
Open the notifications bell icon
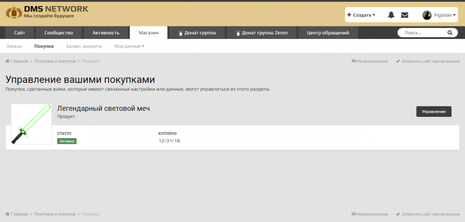(x=391, y=15)
